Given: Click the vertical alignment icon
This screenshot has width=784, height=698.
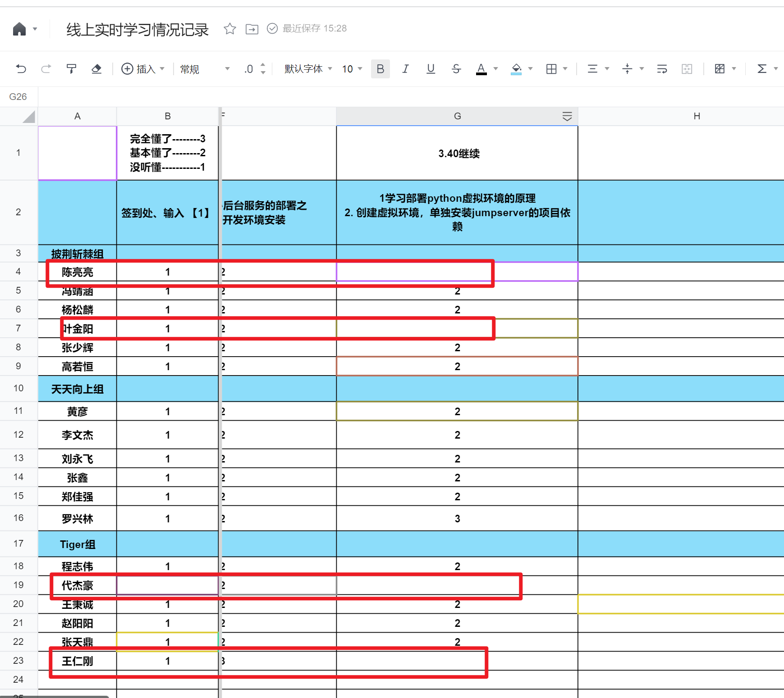Looking at the screenshot, I should [627, 69].
